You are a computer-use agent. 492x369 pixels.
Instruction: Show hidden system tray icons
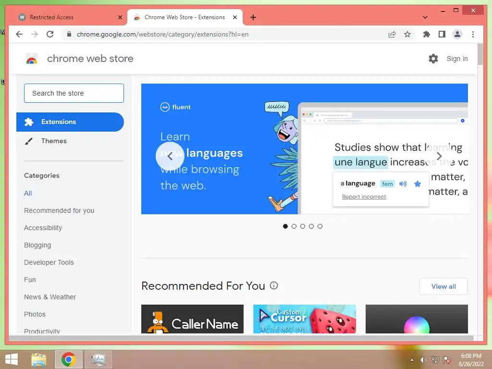(x=412, y=360)
